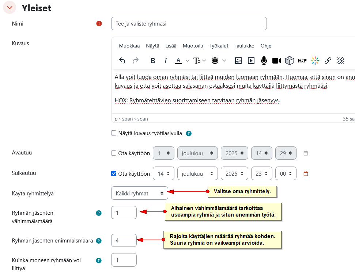Click the undo arrow in editor toolbar
The height and width of the screenshot is (275, 355).
pos(122,61)
